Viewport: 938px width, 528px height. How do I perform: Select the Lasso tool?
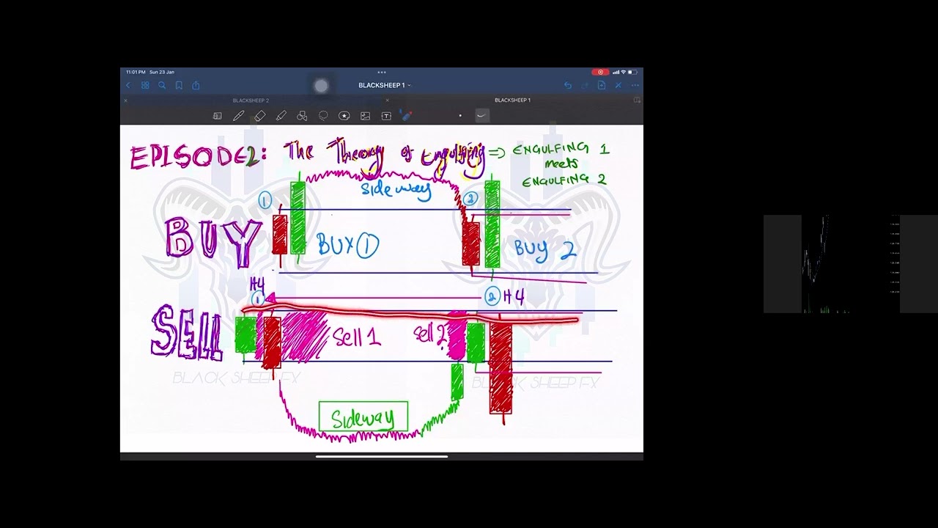(x=323, y=116)
